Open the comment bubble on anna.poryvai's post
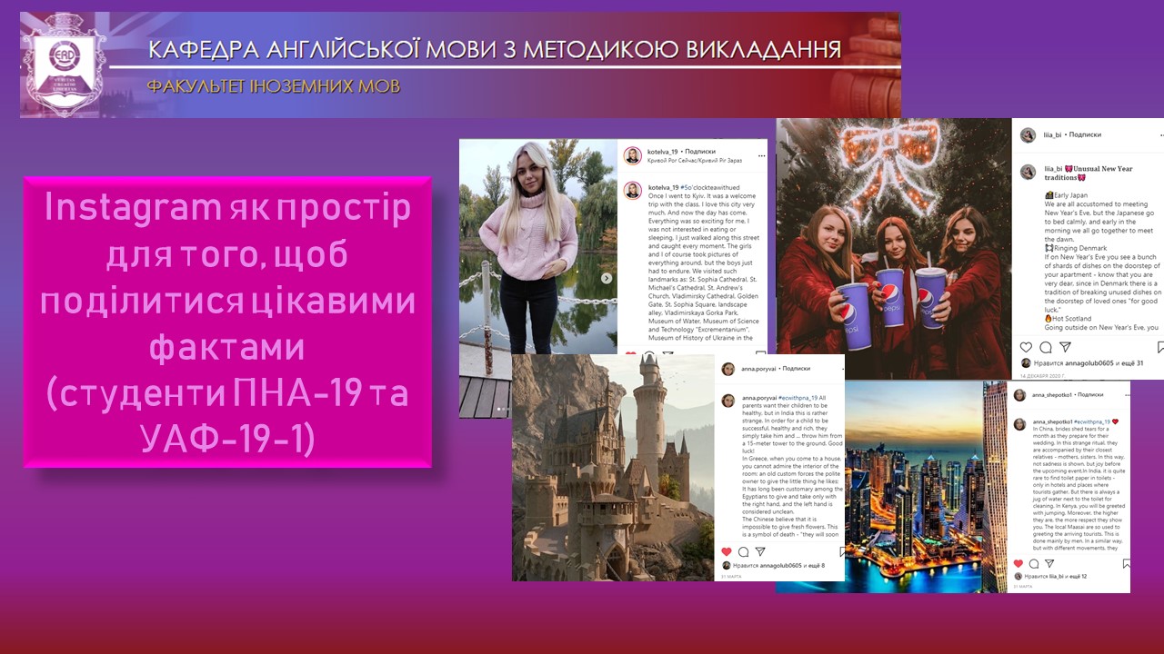The height and width of the screenshot is (654, 1164). (742, 551)
